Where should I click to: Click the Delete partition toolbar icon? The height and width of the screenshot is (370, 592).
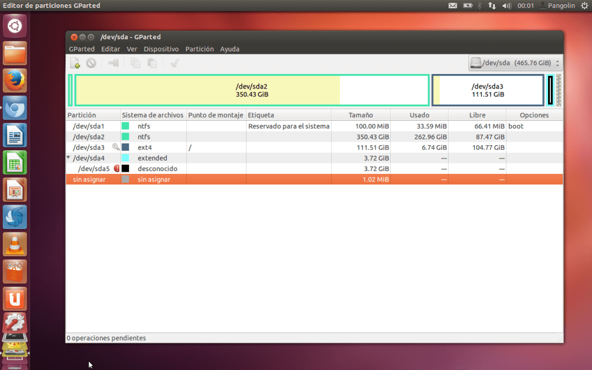point(90,63)
